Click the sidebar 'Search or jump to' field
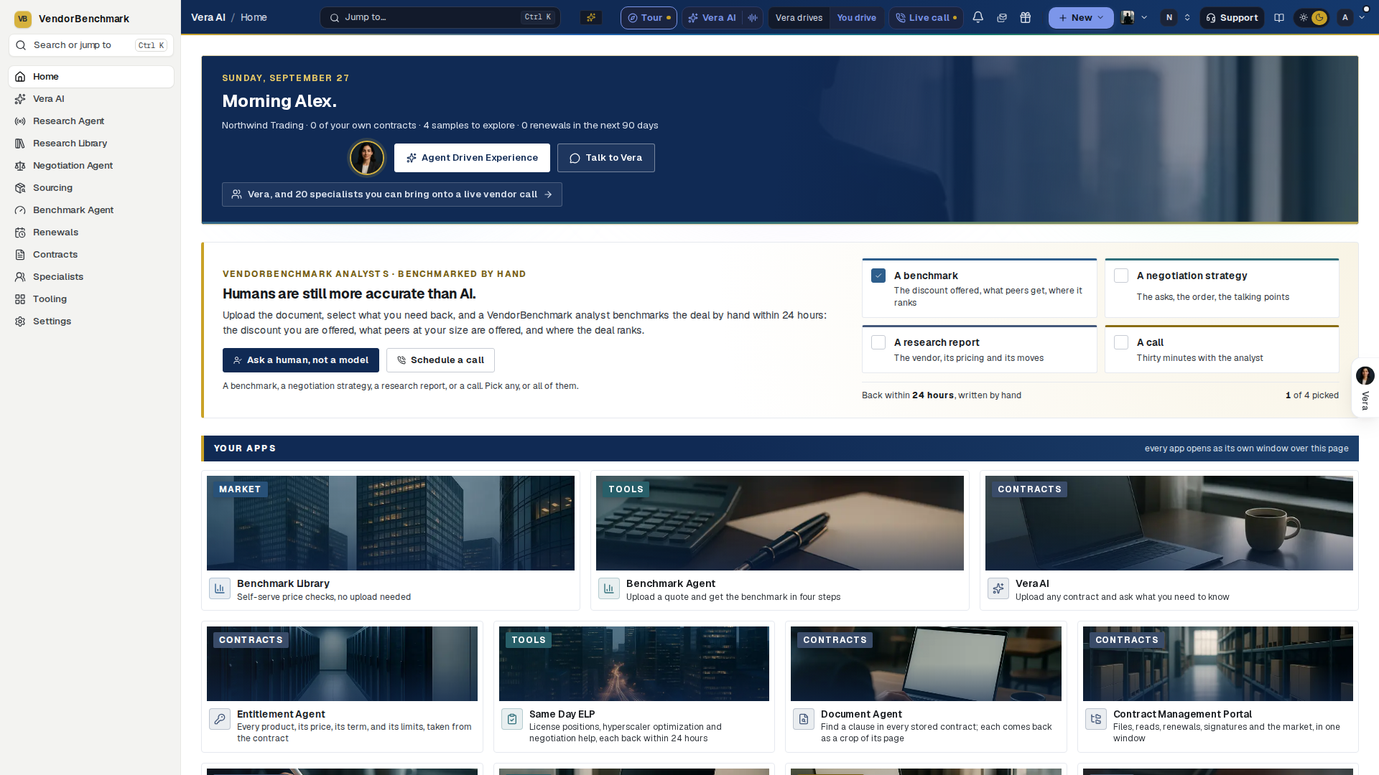The width and height of the screenshot is (1379, 775). click(x=91, y=45)
